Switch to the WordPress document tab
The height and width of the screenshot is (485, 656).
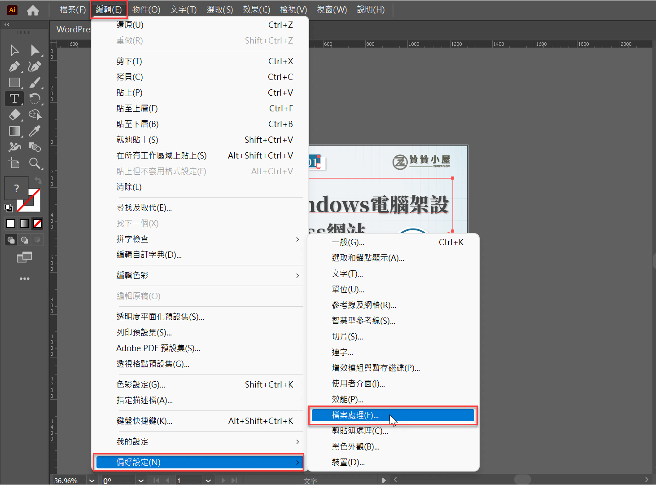(x=73, y=29)
